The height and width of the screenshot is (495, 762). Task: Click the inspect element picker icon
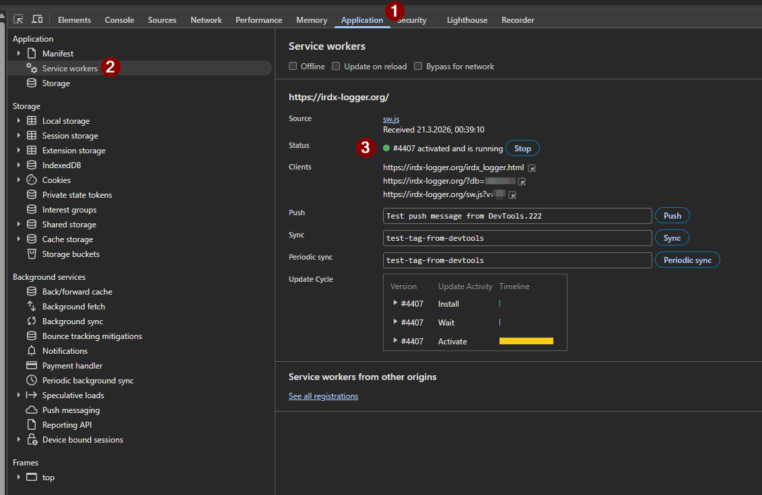click(18, 20)
